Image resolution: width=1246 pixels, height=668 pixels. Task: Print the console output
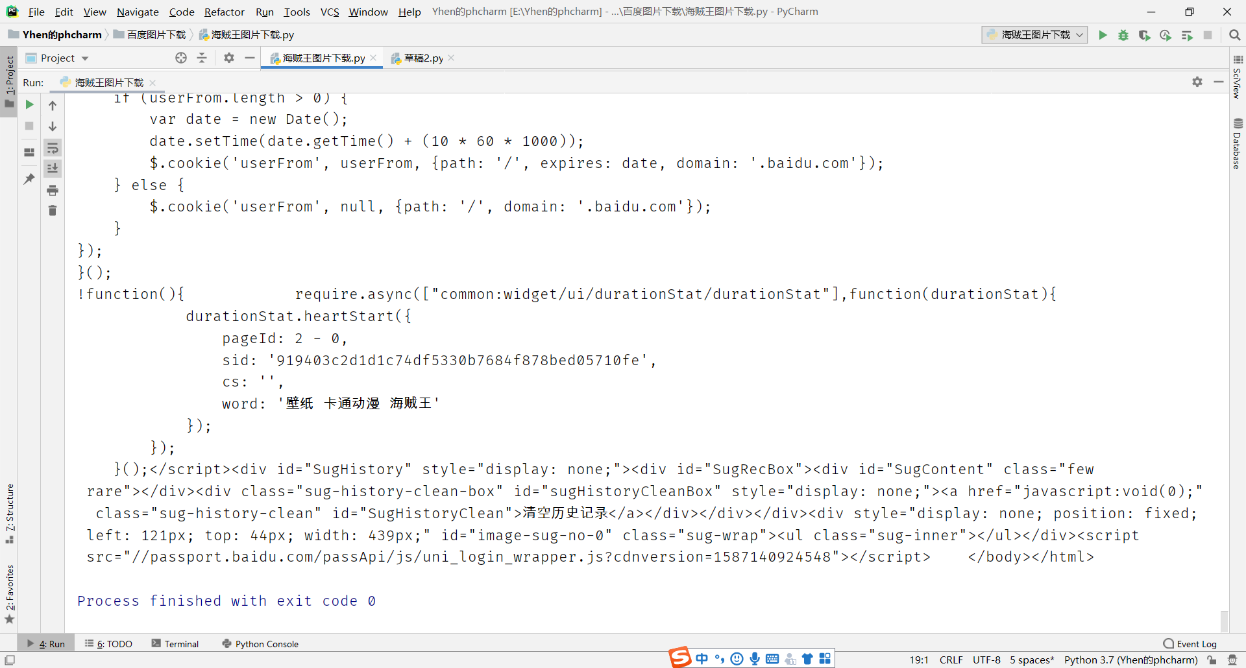pos(53,190)
